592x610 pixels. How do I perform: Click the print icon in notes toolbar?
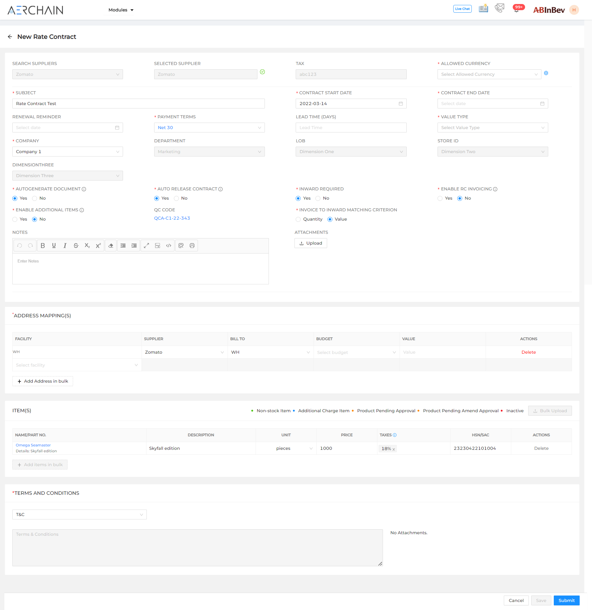coord(192,246)
